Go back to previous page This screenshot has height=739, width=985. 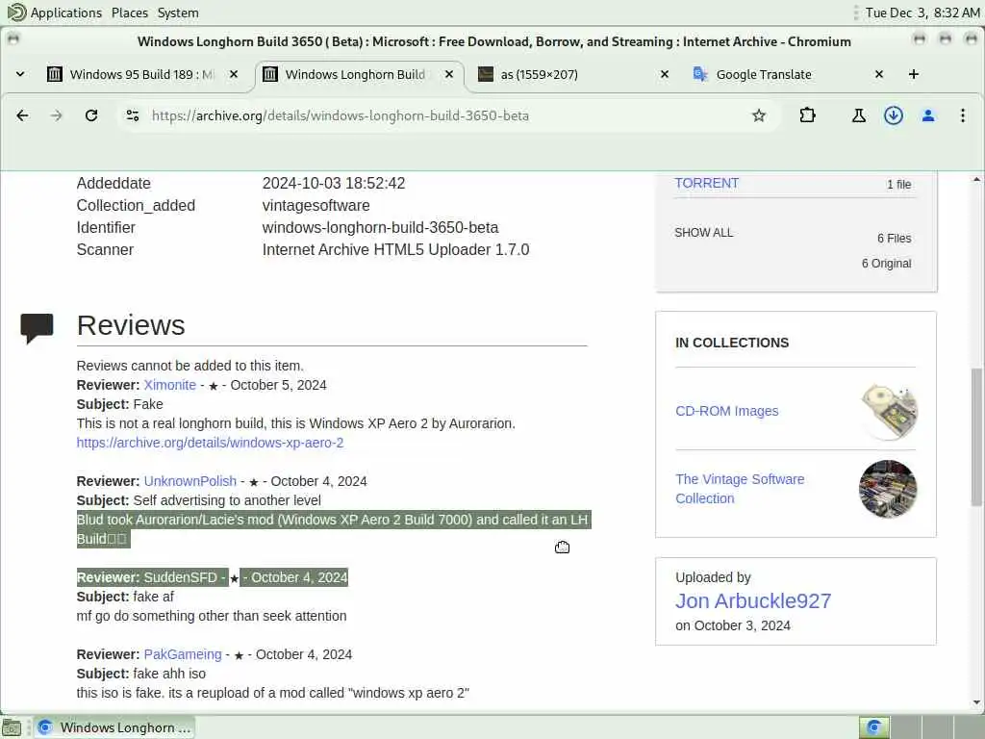click(22, 115)
